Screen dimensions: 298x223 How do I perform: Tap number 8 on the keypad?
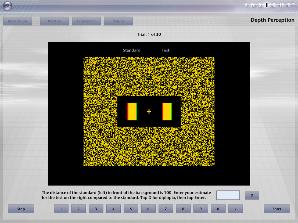coord(183,209)
